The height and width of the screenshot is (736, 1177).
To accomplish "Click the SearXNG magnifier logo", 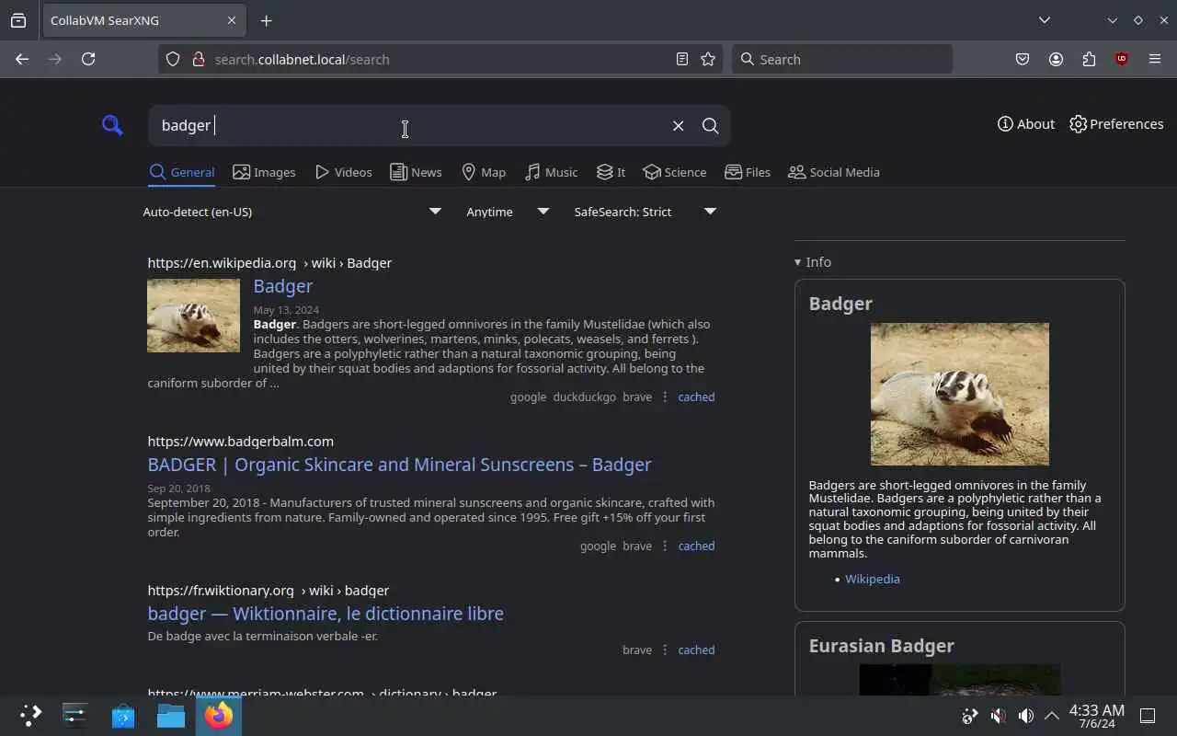I will (112, 125).
